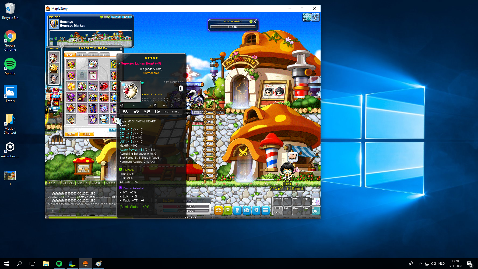Select the red jeweled belt
Image resolution: width=478 pixels, height=269 pixels.
[82, 108]
